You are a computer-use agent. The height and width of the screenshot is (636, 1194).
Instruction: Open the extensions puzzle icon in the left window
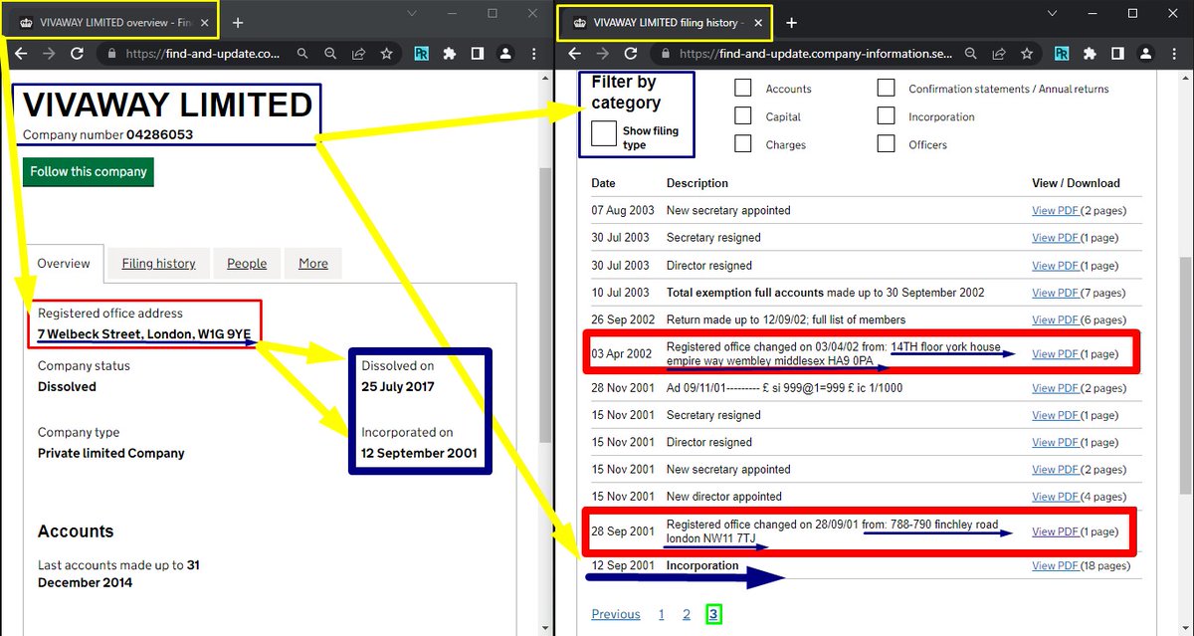pyautogui.click(x=449, y=54)
